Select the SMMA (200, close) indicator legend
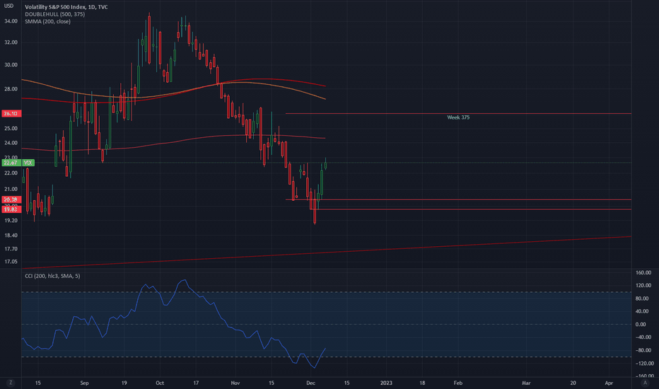This screenshot has width=659, height=389. pos(47,21)
